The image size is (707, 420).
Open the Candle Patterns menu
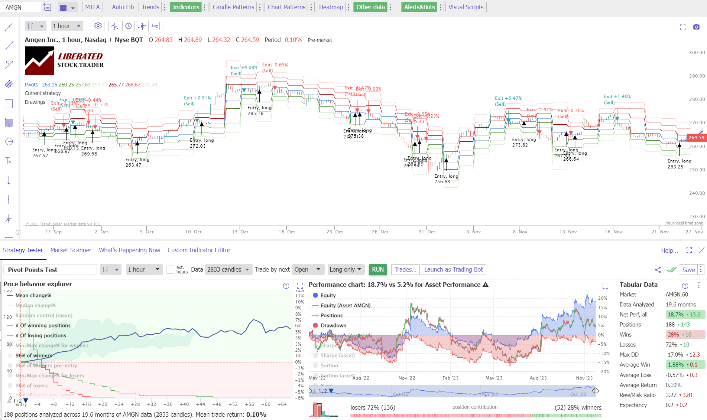[x=233, y=7]
